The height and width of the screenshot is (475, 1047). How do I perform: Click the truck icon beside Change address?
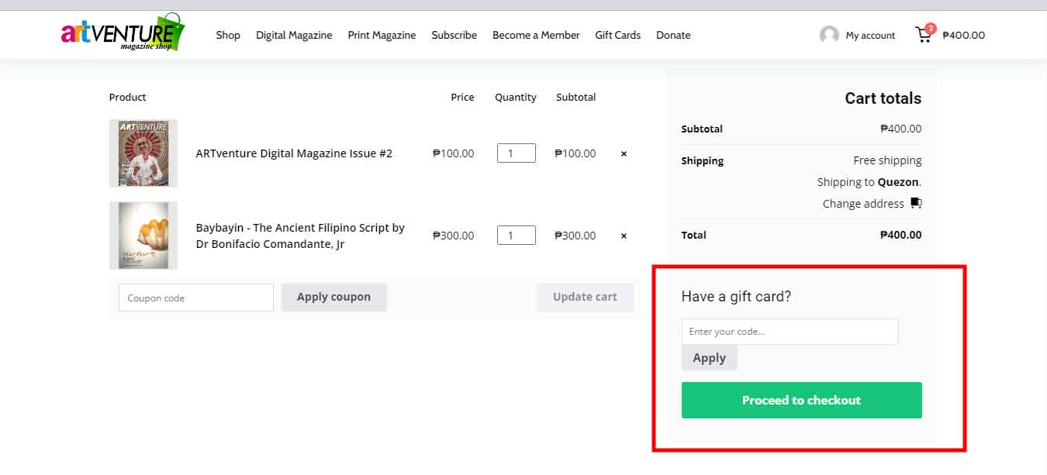click(916, 203)
